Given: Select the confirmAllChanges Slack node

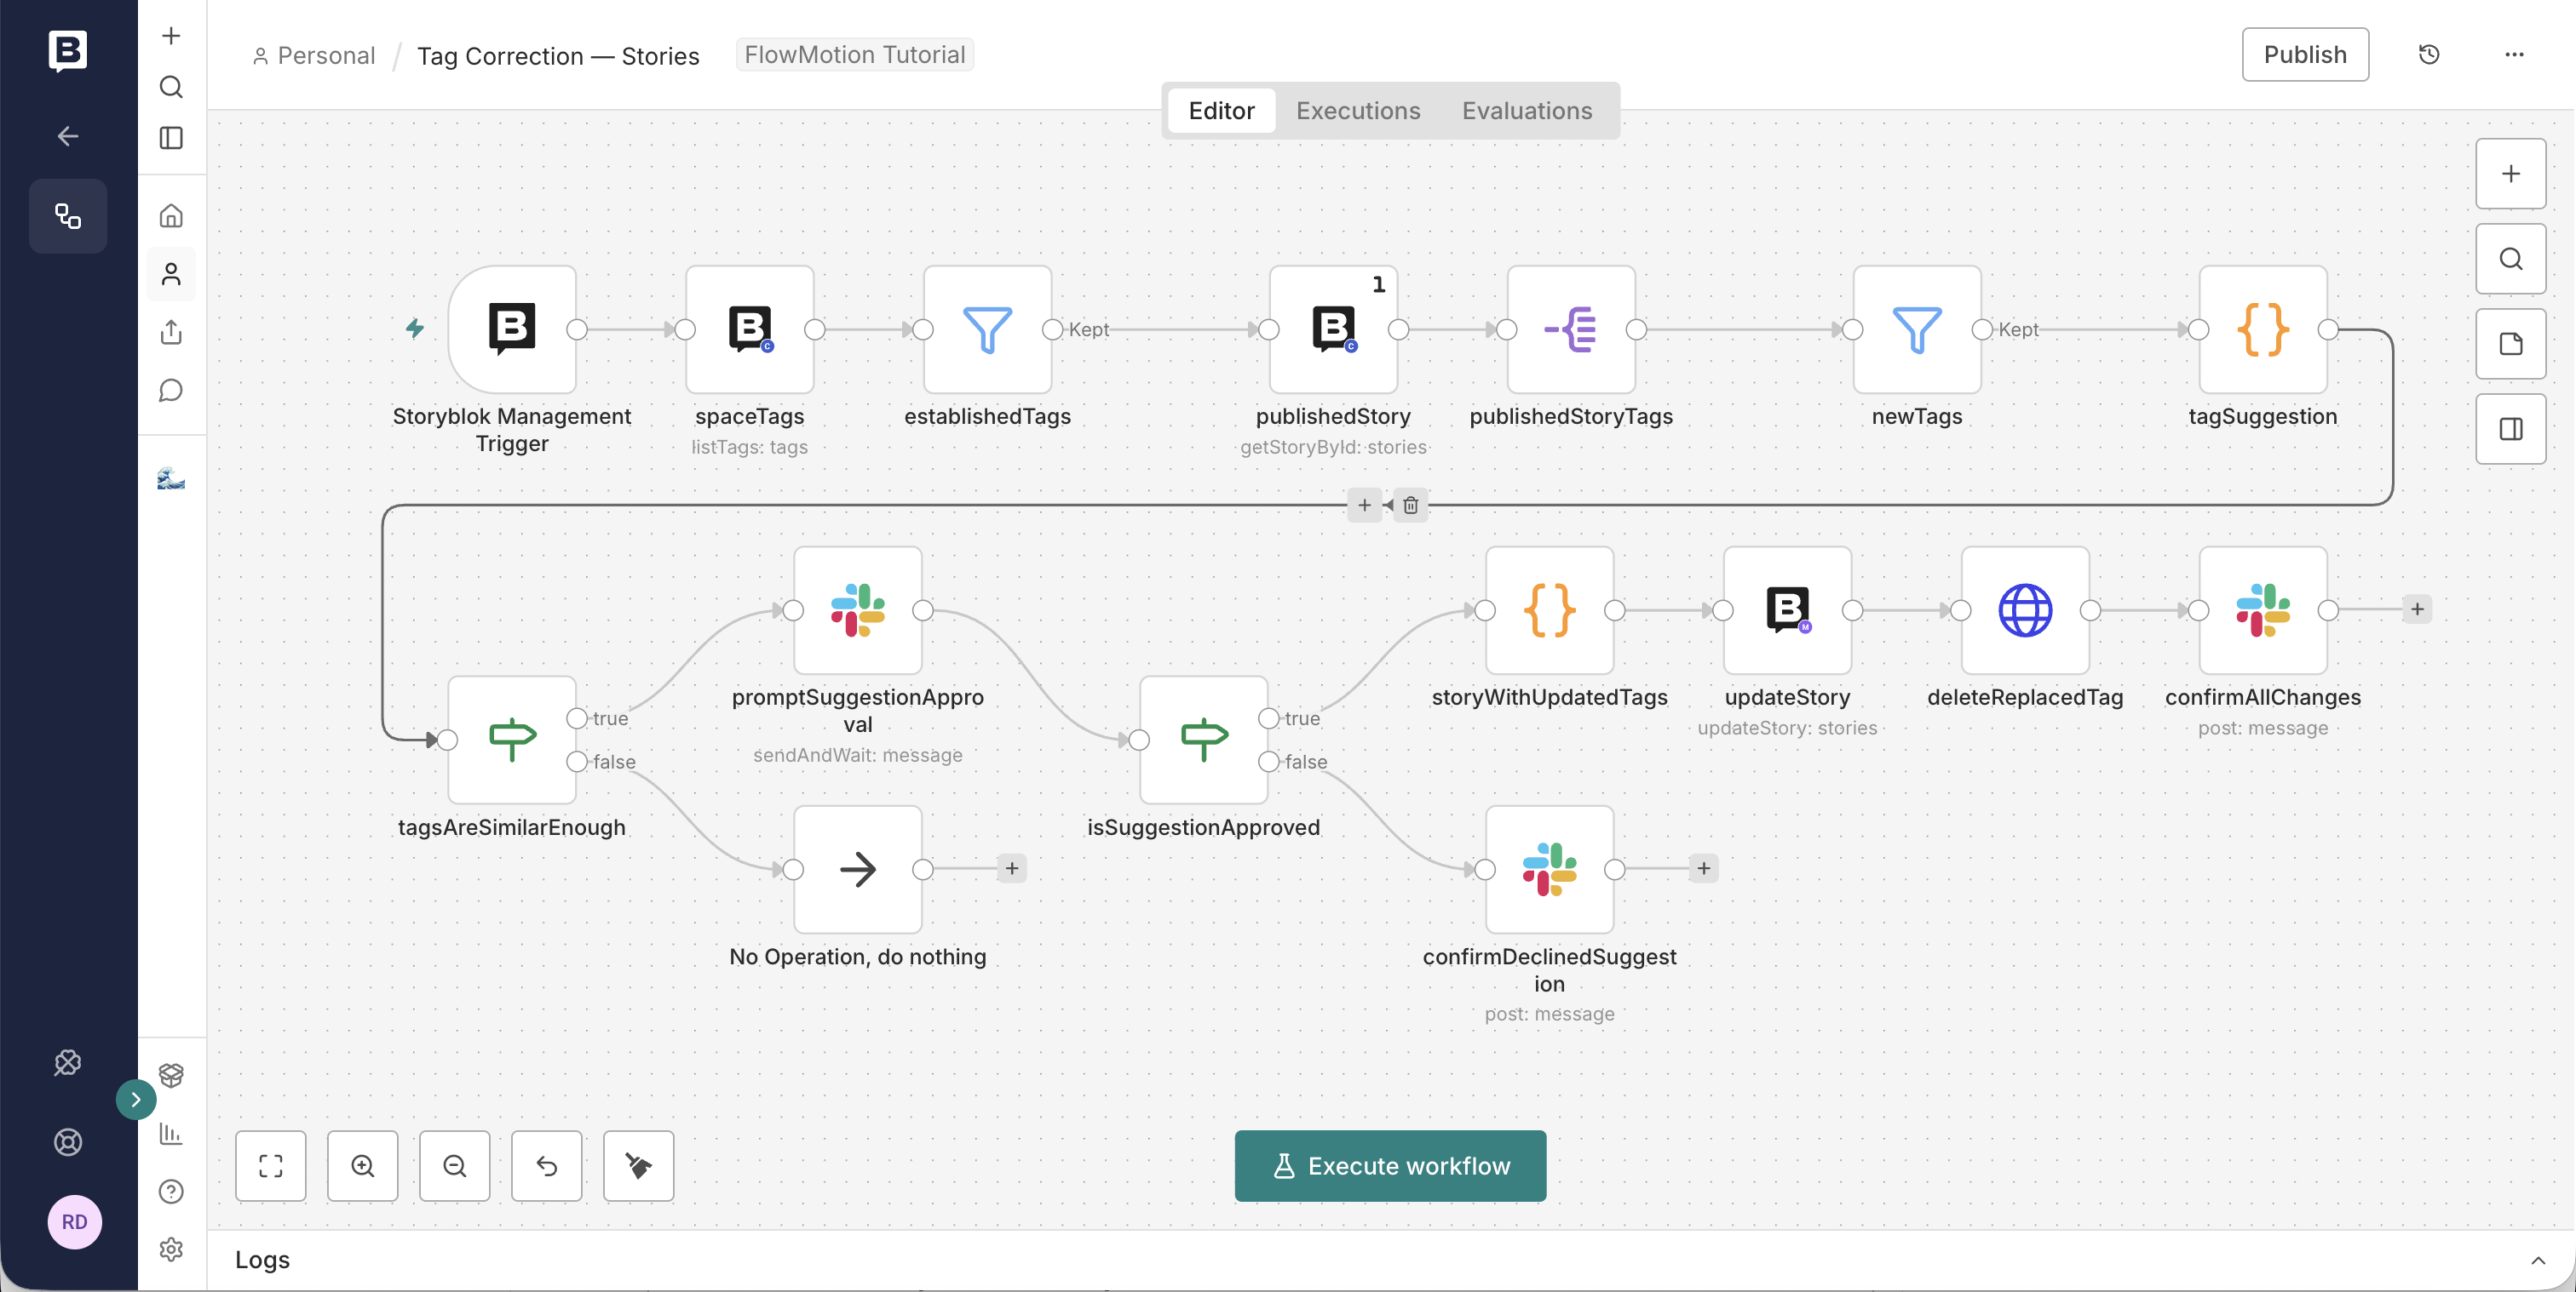Looking at the screenshot, I should 2263,609.
